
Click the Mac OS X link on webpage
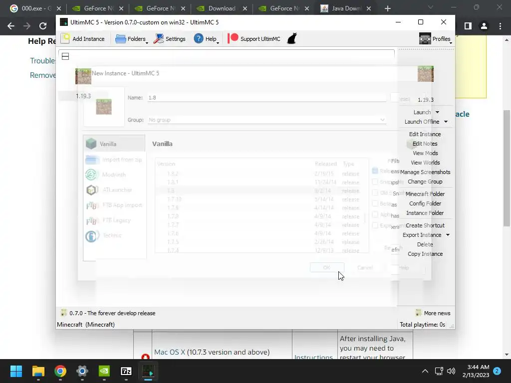click(170, 352)
